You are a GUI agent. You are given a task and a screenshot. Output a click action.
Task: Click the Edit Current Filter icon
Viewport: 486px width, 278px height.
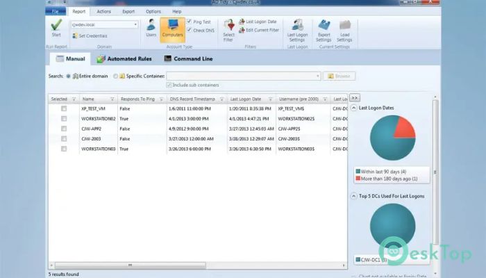[x=242, y=30]
